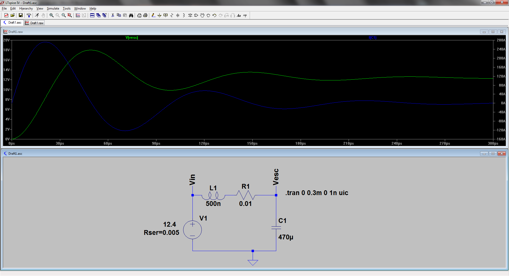Select the Text (Aa) tool
Screen dimensions: 509x276
(239, 15)
